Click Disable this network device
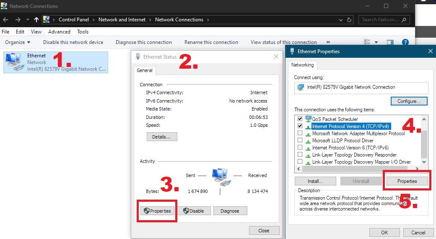Viewport: 436px width, 239px height. (x=73, y=42)
